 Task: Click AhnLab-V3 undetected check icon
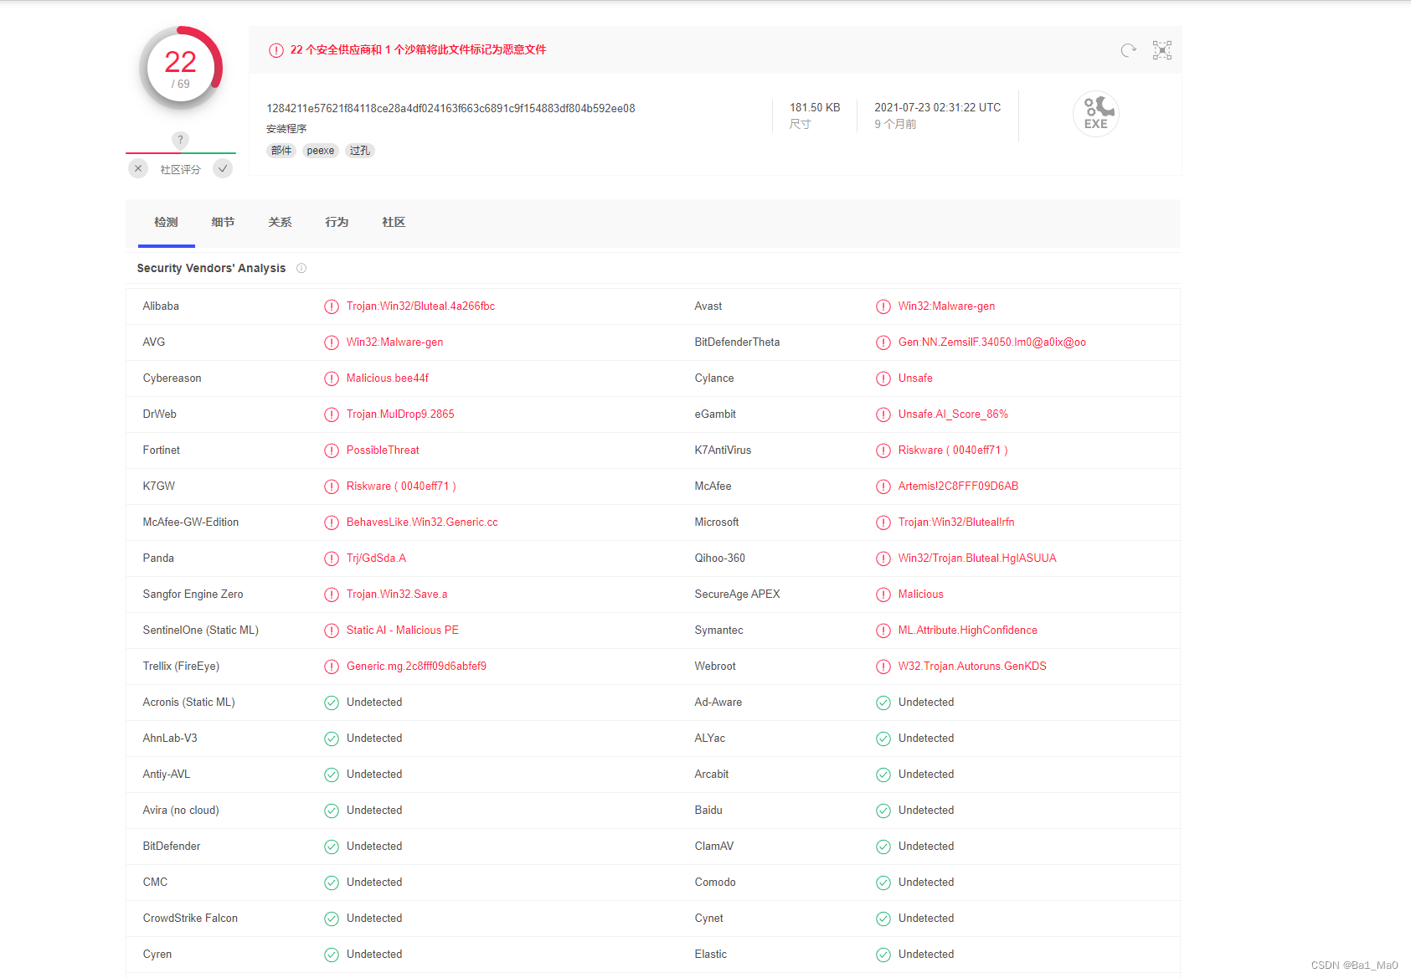(x=332, y=739)
